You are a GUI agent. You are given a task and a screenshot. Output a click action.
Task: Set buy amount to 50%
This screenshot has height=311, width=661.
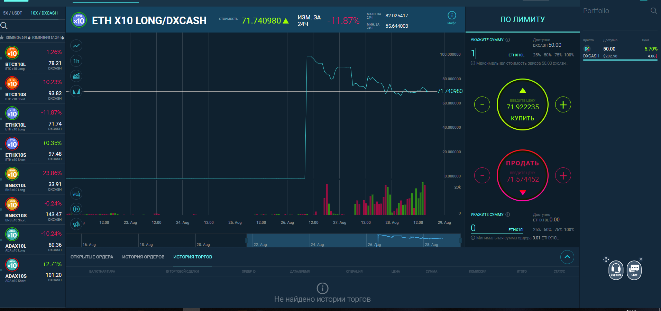coord(548,55)
